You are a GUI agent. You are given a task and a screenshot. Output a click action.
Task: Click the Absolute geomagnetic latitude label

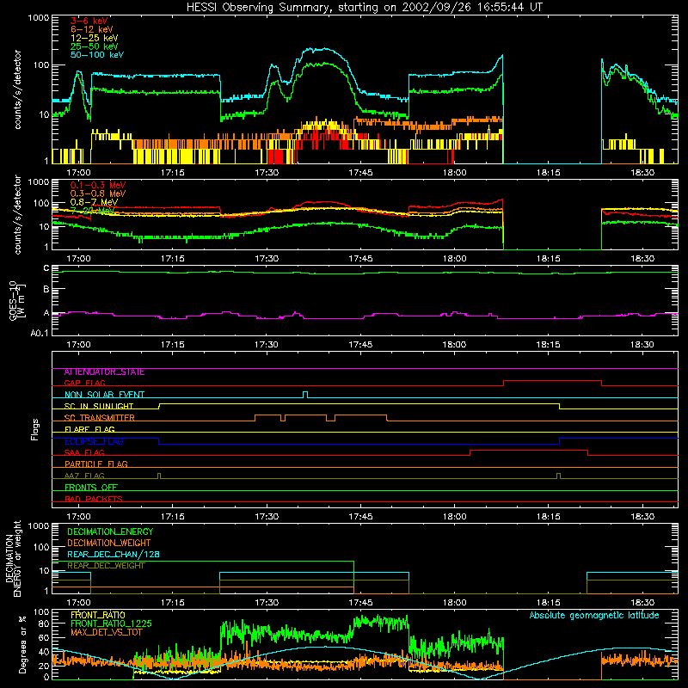click(594, 616)
